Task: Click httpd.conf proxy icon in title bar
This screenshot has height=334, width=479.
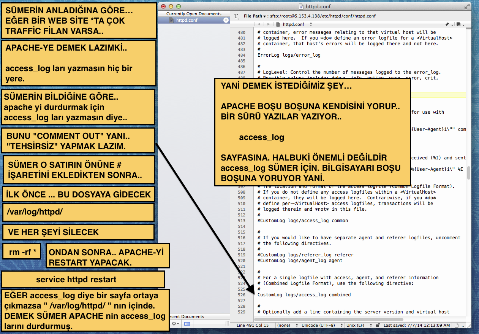Action: coord(301,6)
